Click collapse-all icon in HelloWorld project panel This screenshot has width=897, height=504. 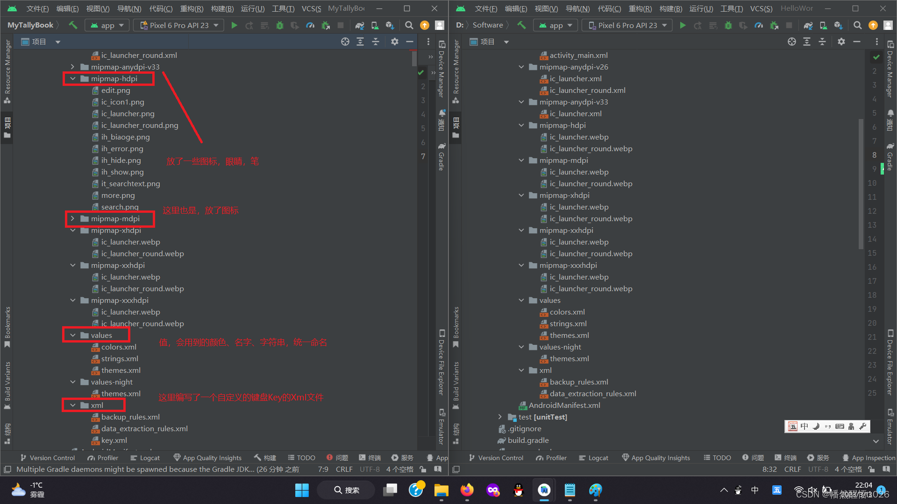pos(822,42)
